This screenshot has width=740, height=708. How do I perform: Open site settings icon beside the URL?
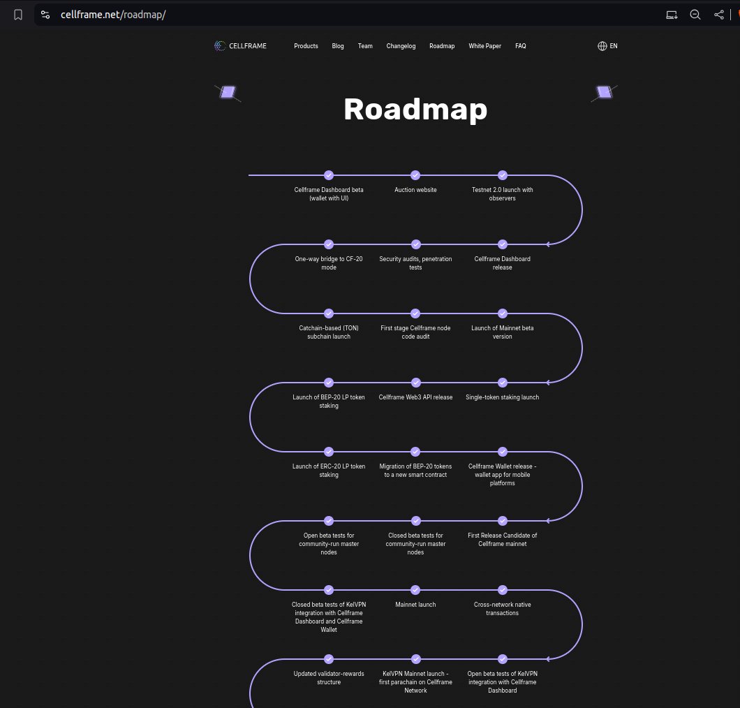tap(45, 15)
